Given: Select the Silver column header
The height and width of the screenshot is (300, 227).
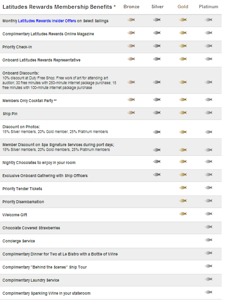Looking at the screenshot, I should tap(157, 7).
